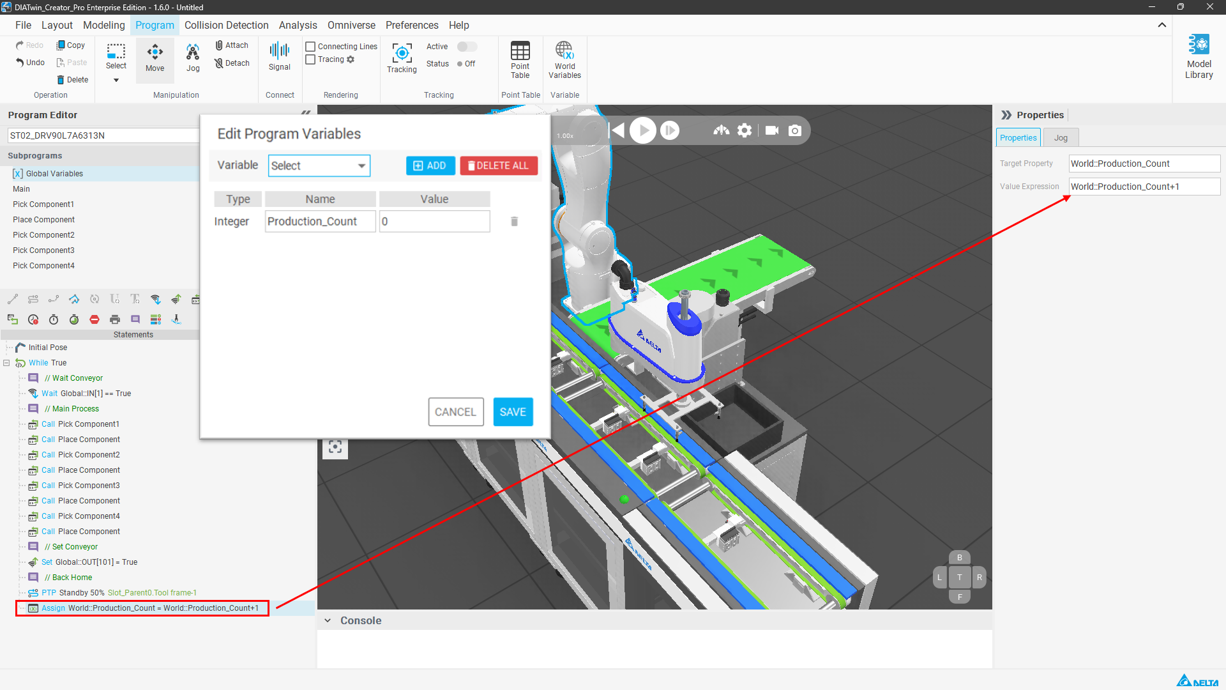Image resolution: width=1226 pixels, height=690 pixels.
Task: Open the Tracking tool
Action: [402, 58]
